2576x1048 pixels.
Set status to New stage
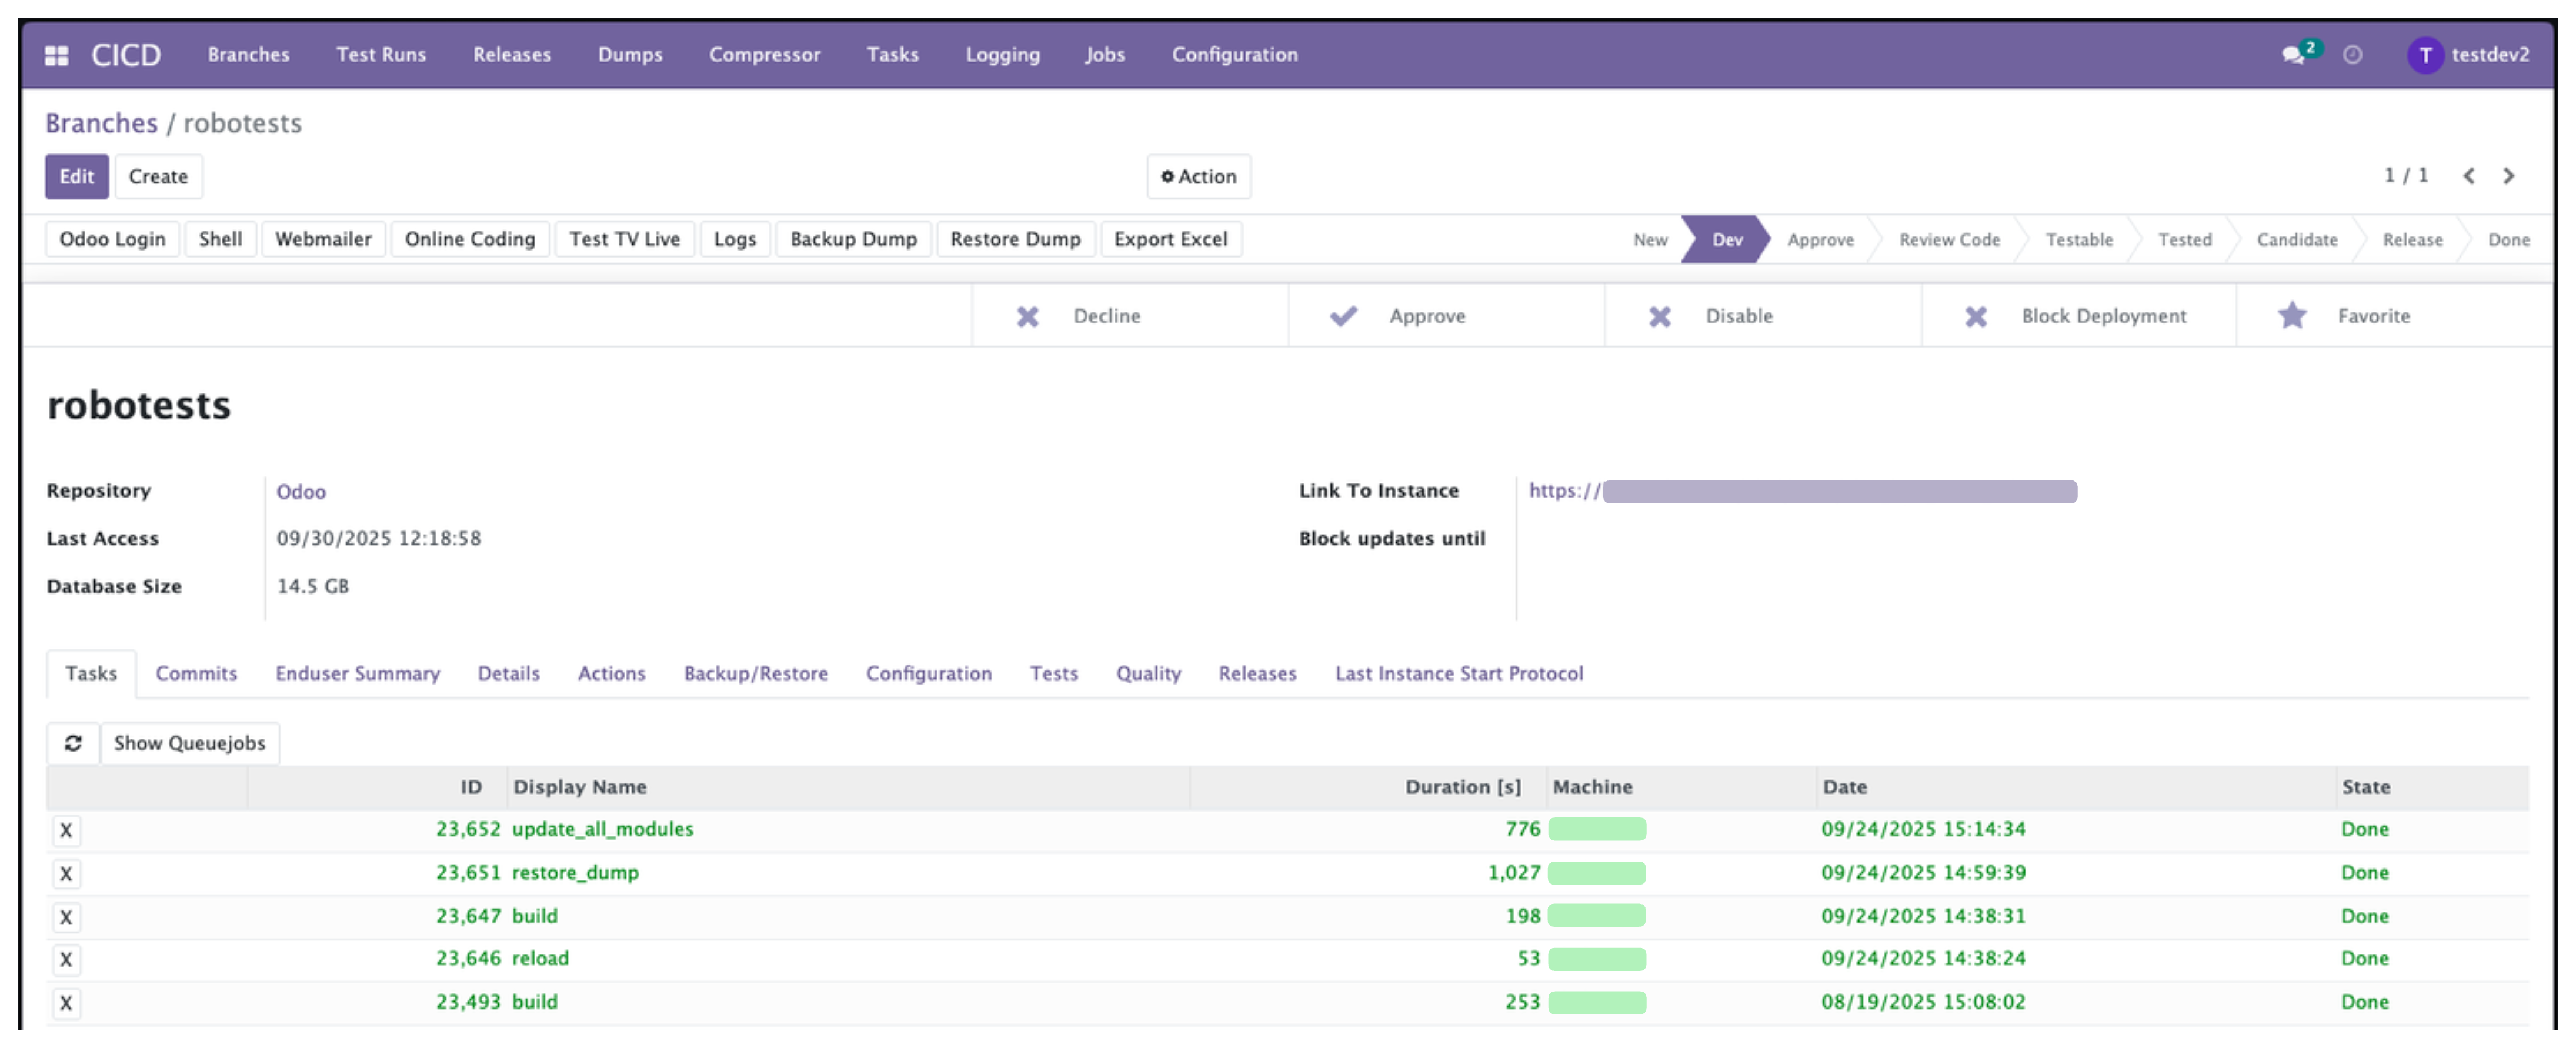(1650, 240)
